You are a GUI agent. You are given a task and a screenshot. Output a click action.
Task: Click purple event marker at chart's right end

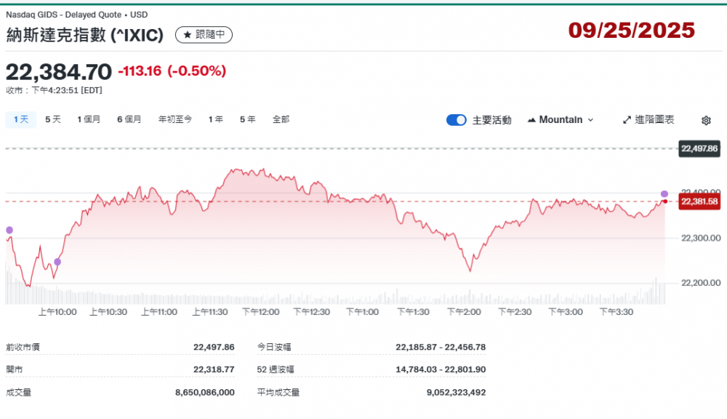tap(664, 193)
